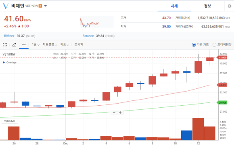Image resolution: width=234 pixels, height=146 pixels.
Task: Click the 초기화 reset button
Action: [79, 44]
